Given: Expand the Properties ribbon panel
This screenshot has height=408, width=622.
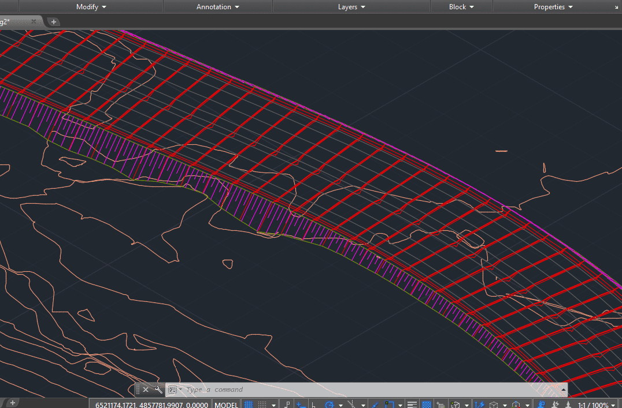Looking at the screenshot, I should pyautogui.click(x=553, y=7).
